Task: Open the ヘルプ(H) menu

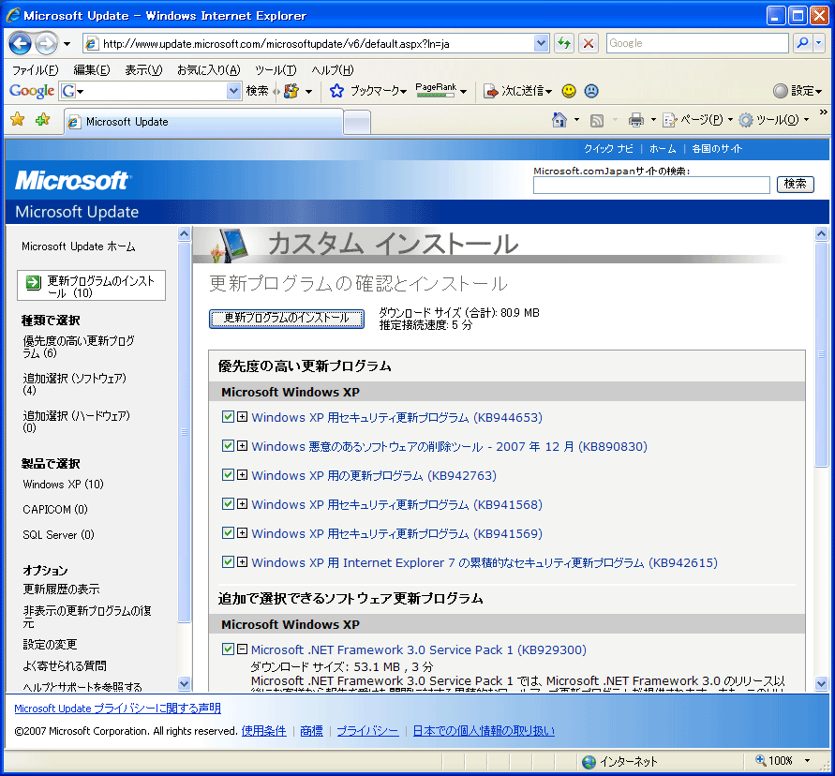Action: click(333, 69)
